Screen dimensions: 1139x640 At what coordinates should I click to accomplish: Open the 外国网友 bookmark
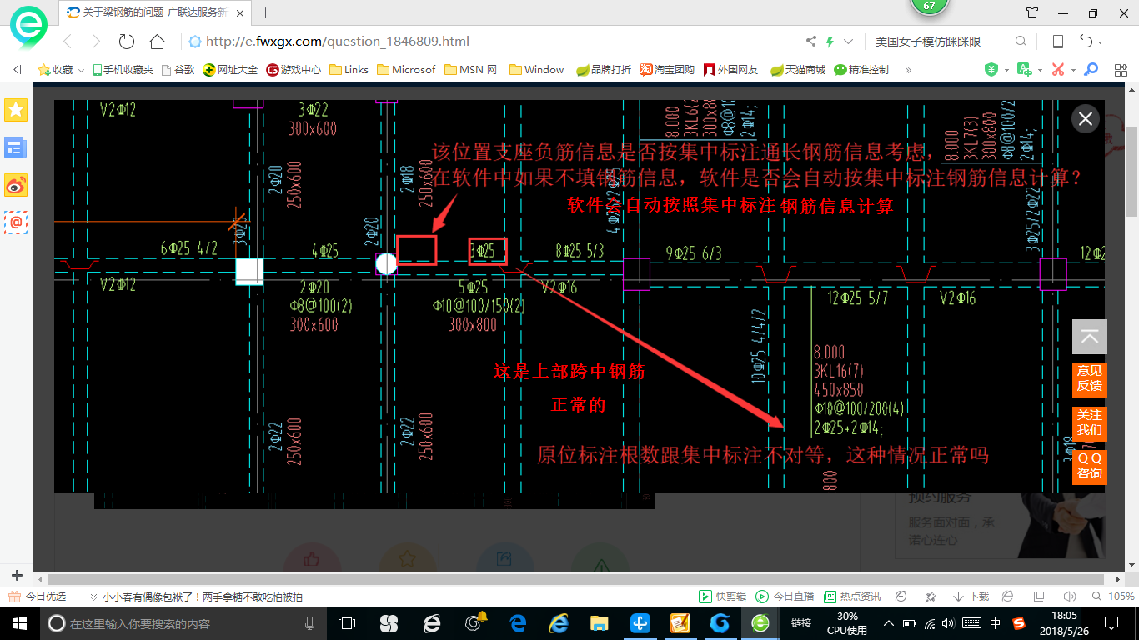731,70
